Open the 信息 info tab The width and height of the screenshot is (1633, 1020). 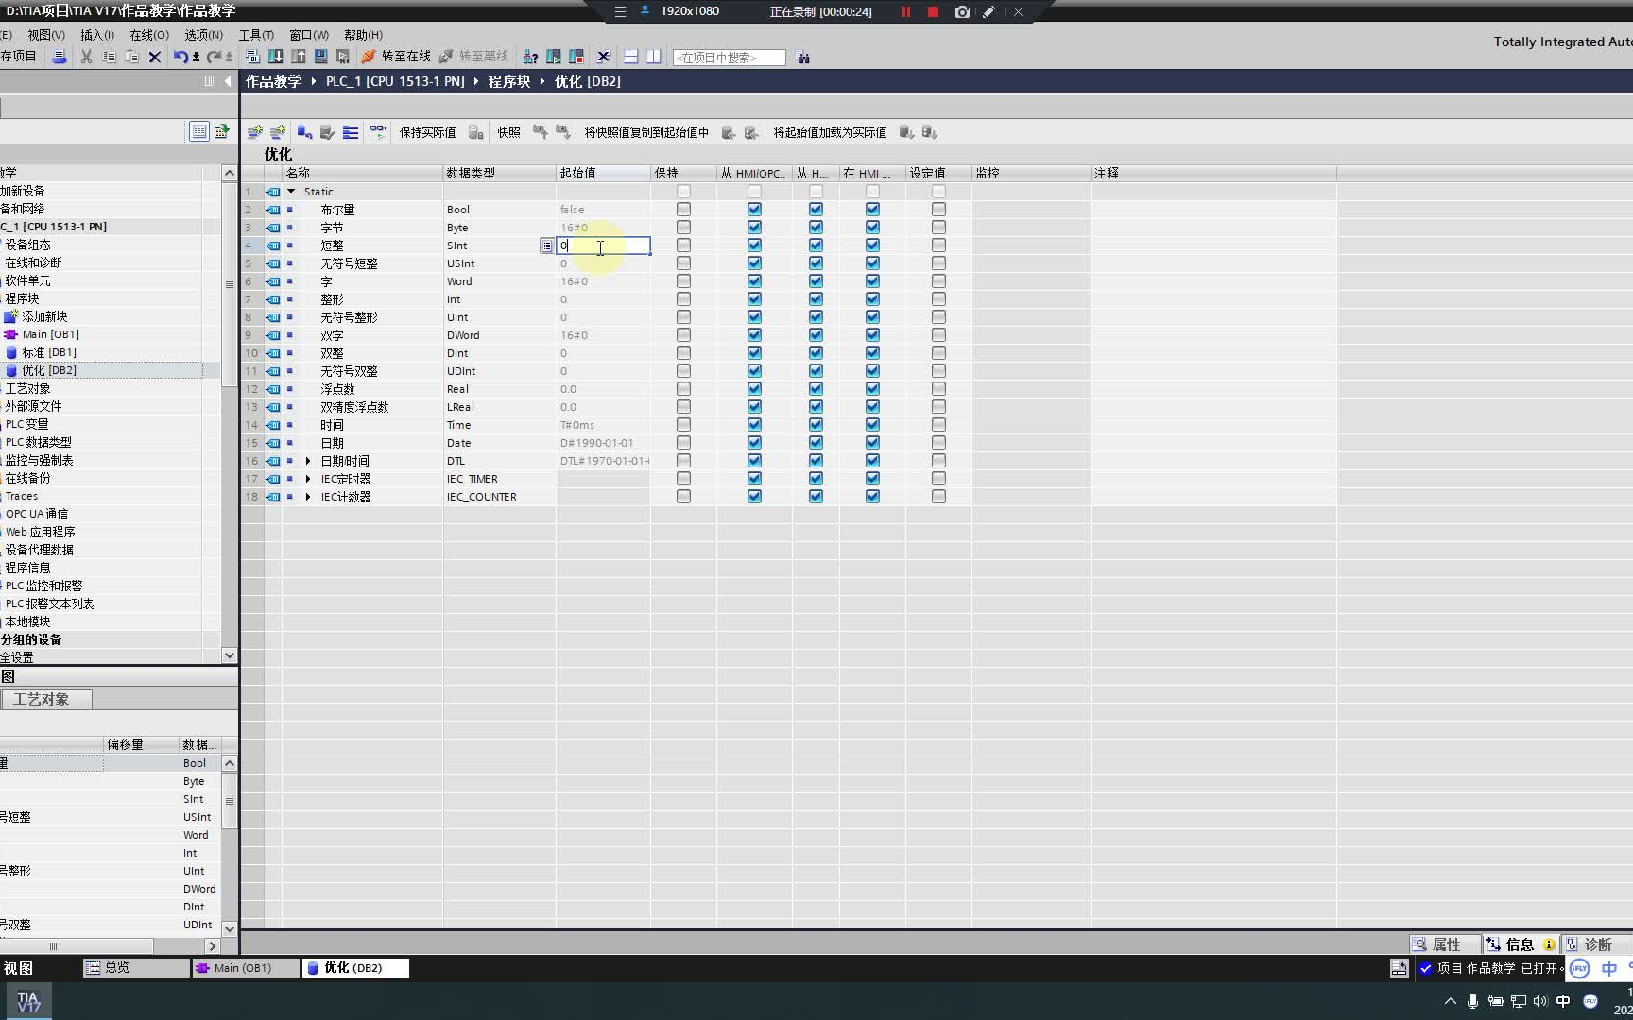click(x=1520, y=944)
